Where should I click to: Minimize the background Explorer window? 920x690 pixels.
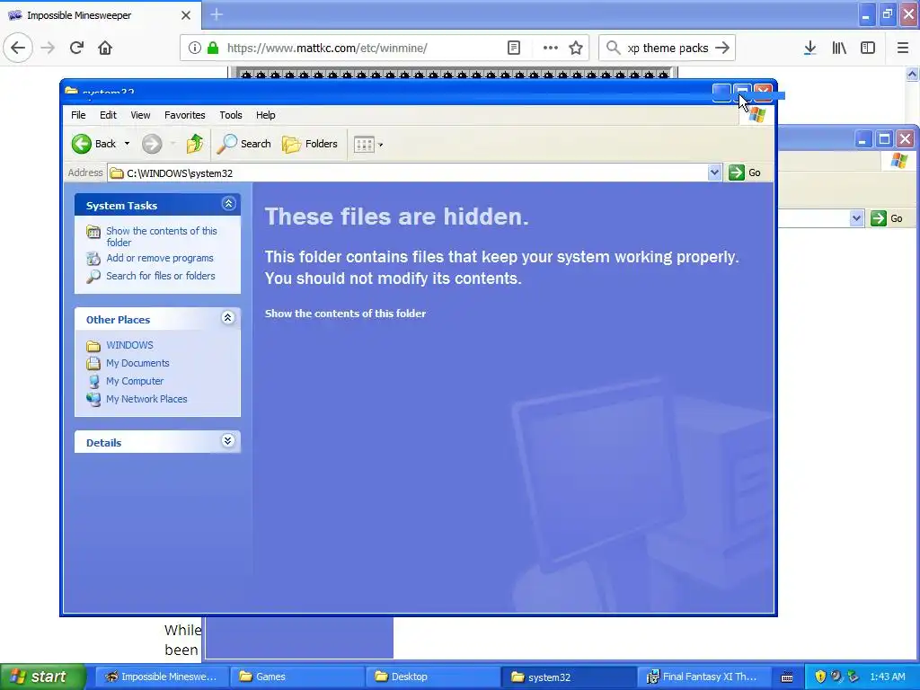[x=862, y=139]
